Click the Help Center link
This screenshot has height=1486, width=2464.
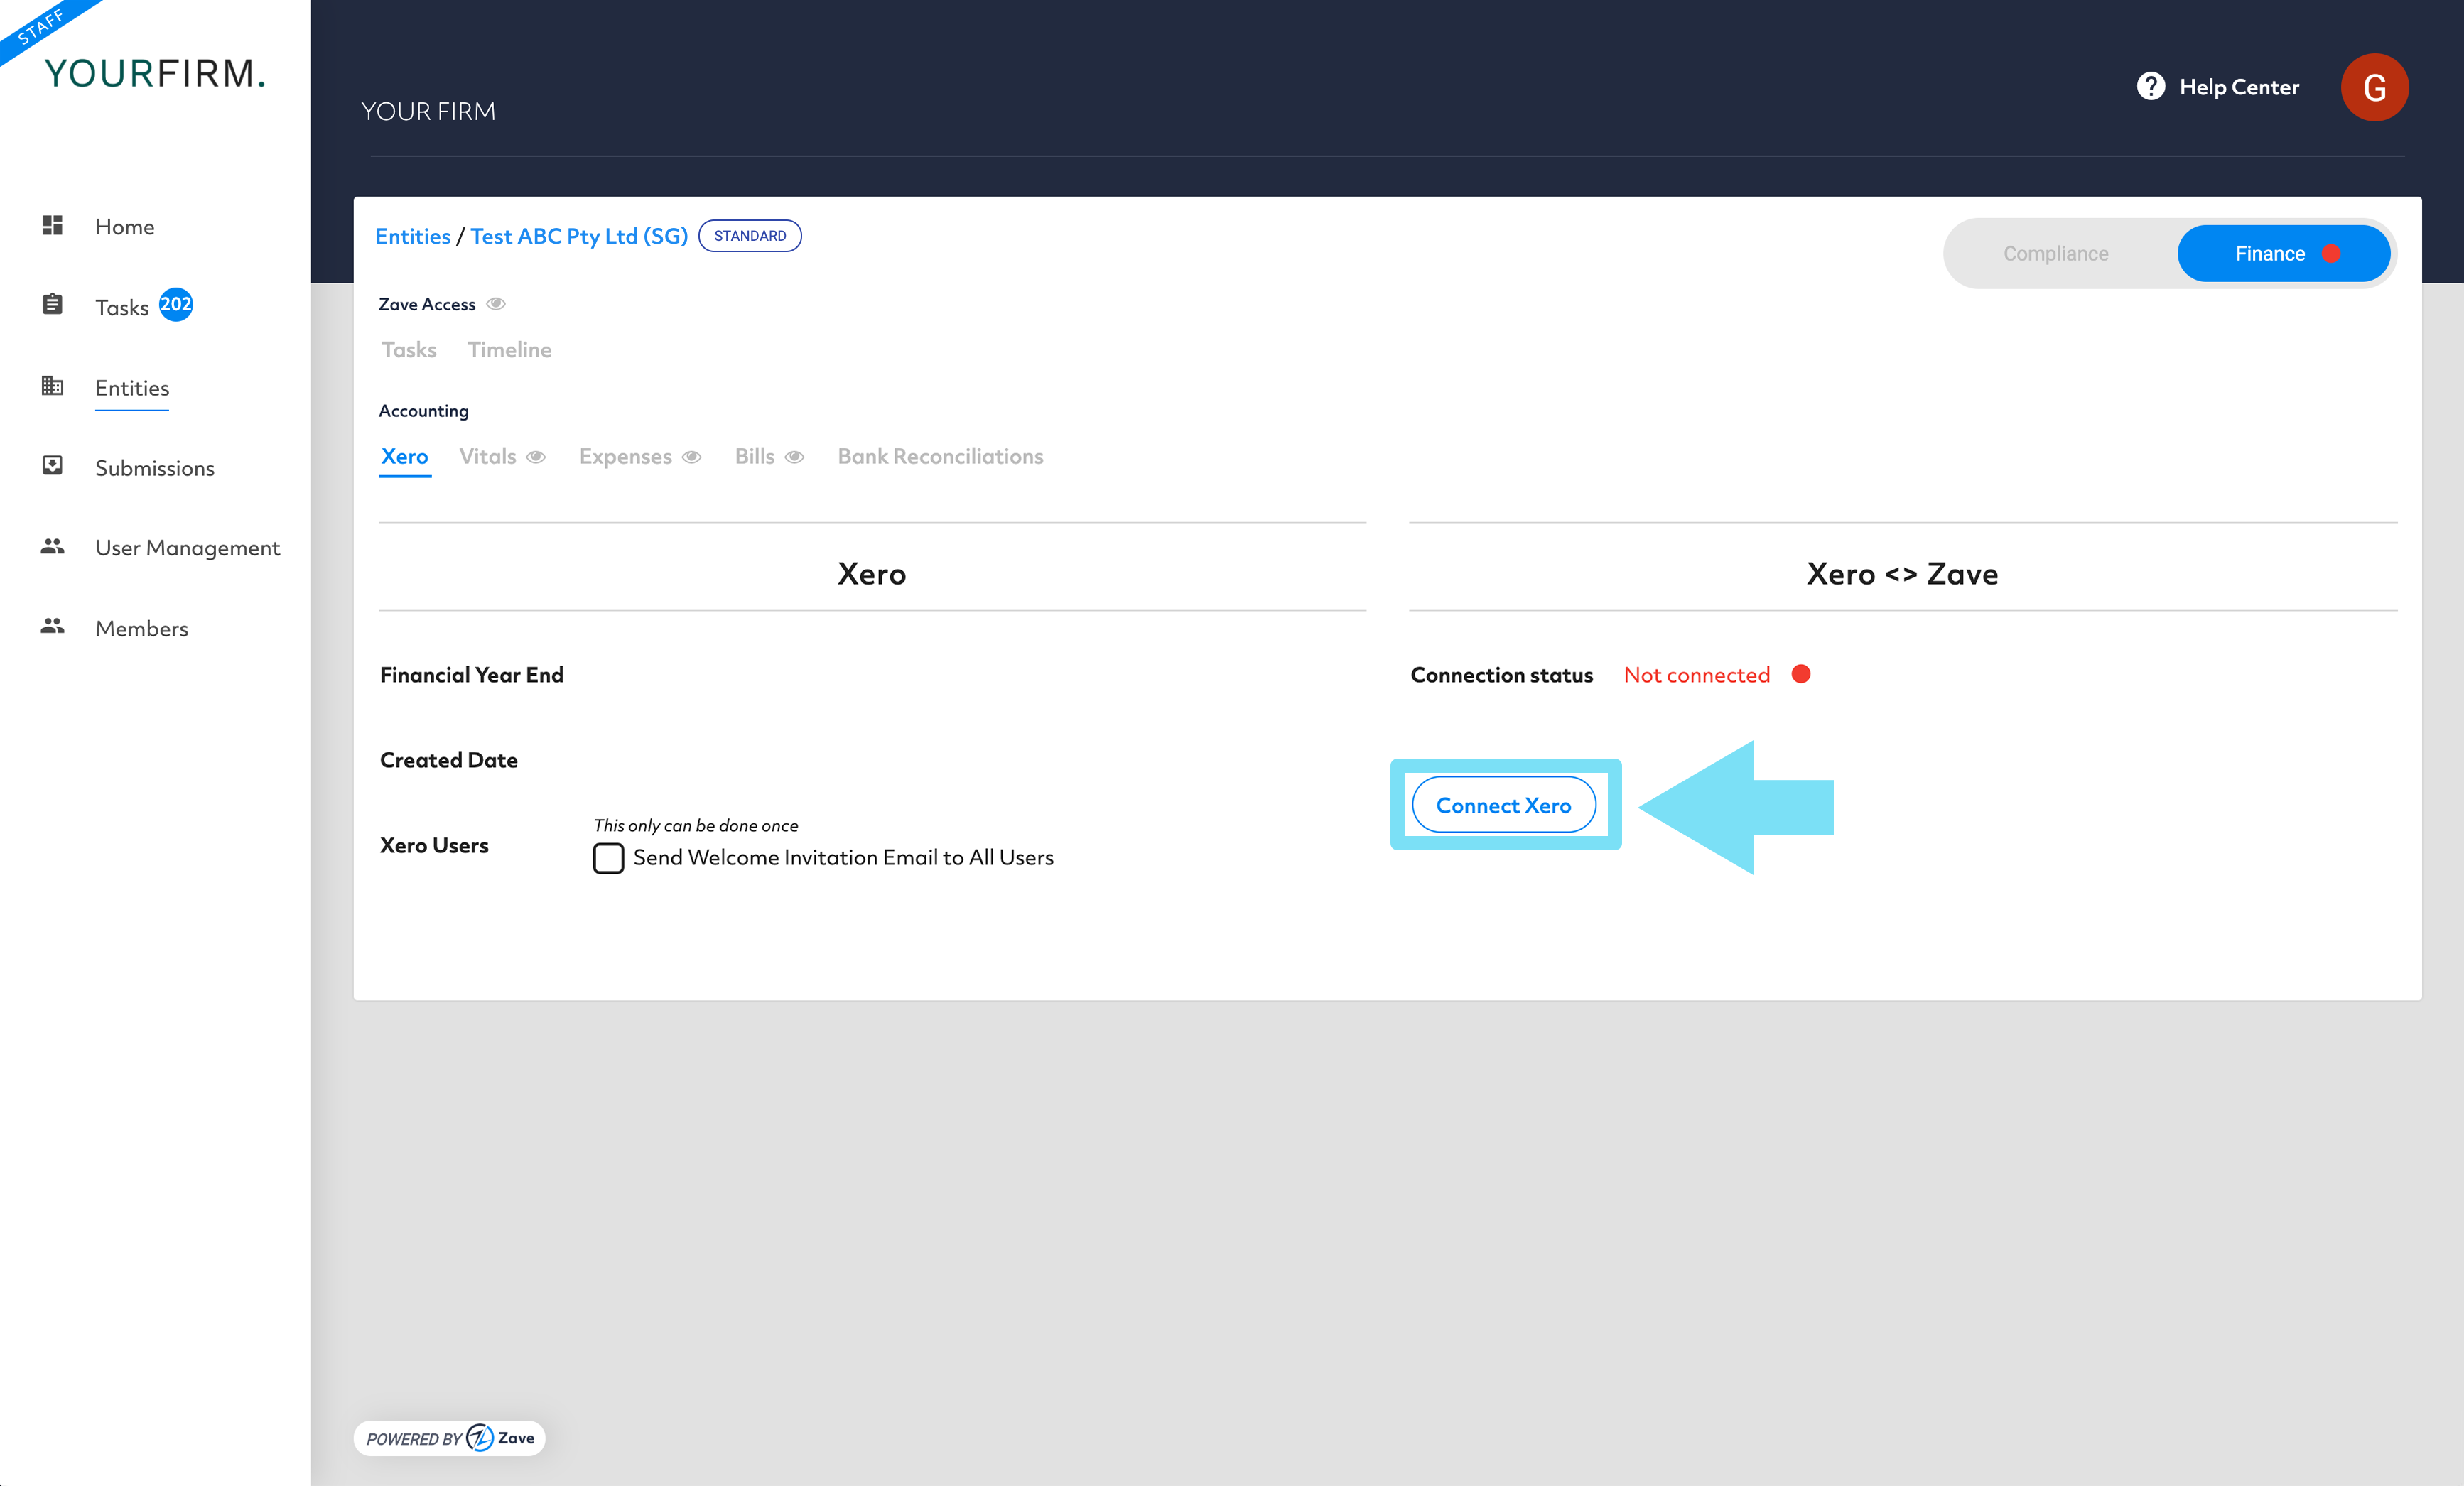coord(2239,87)
